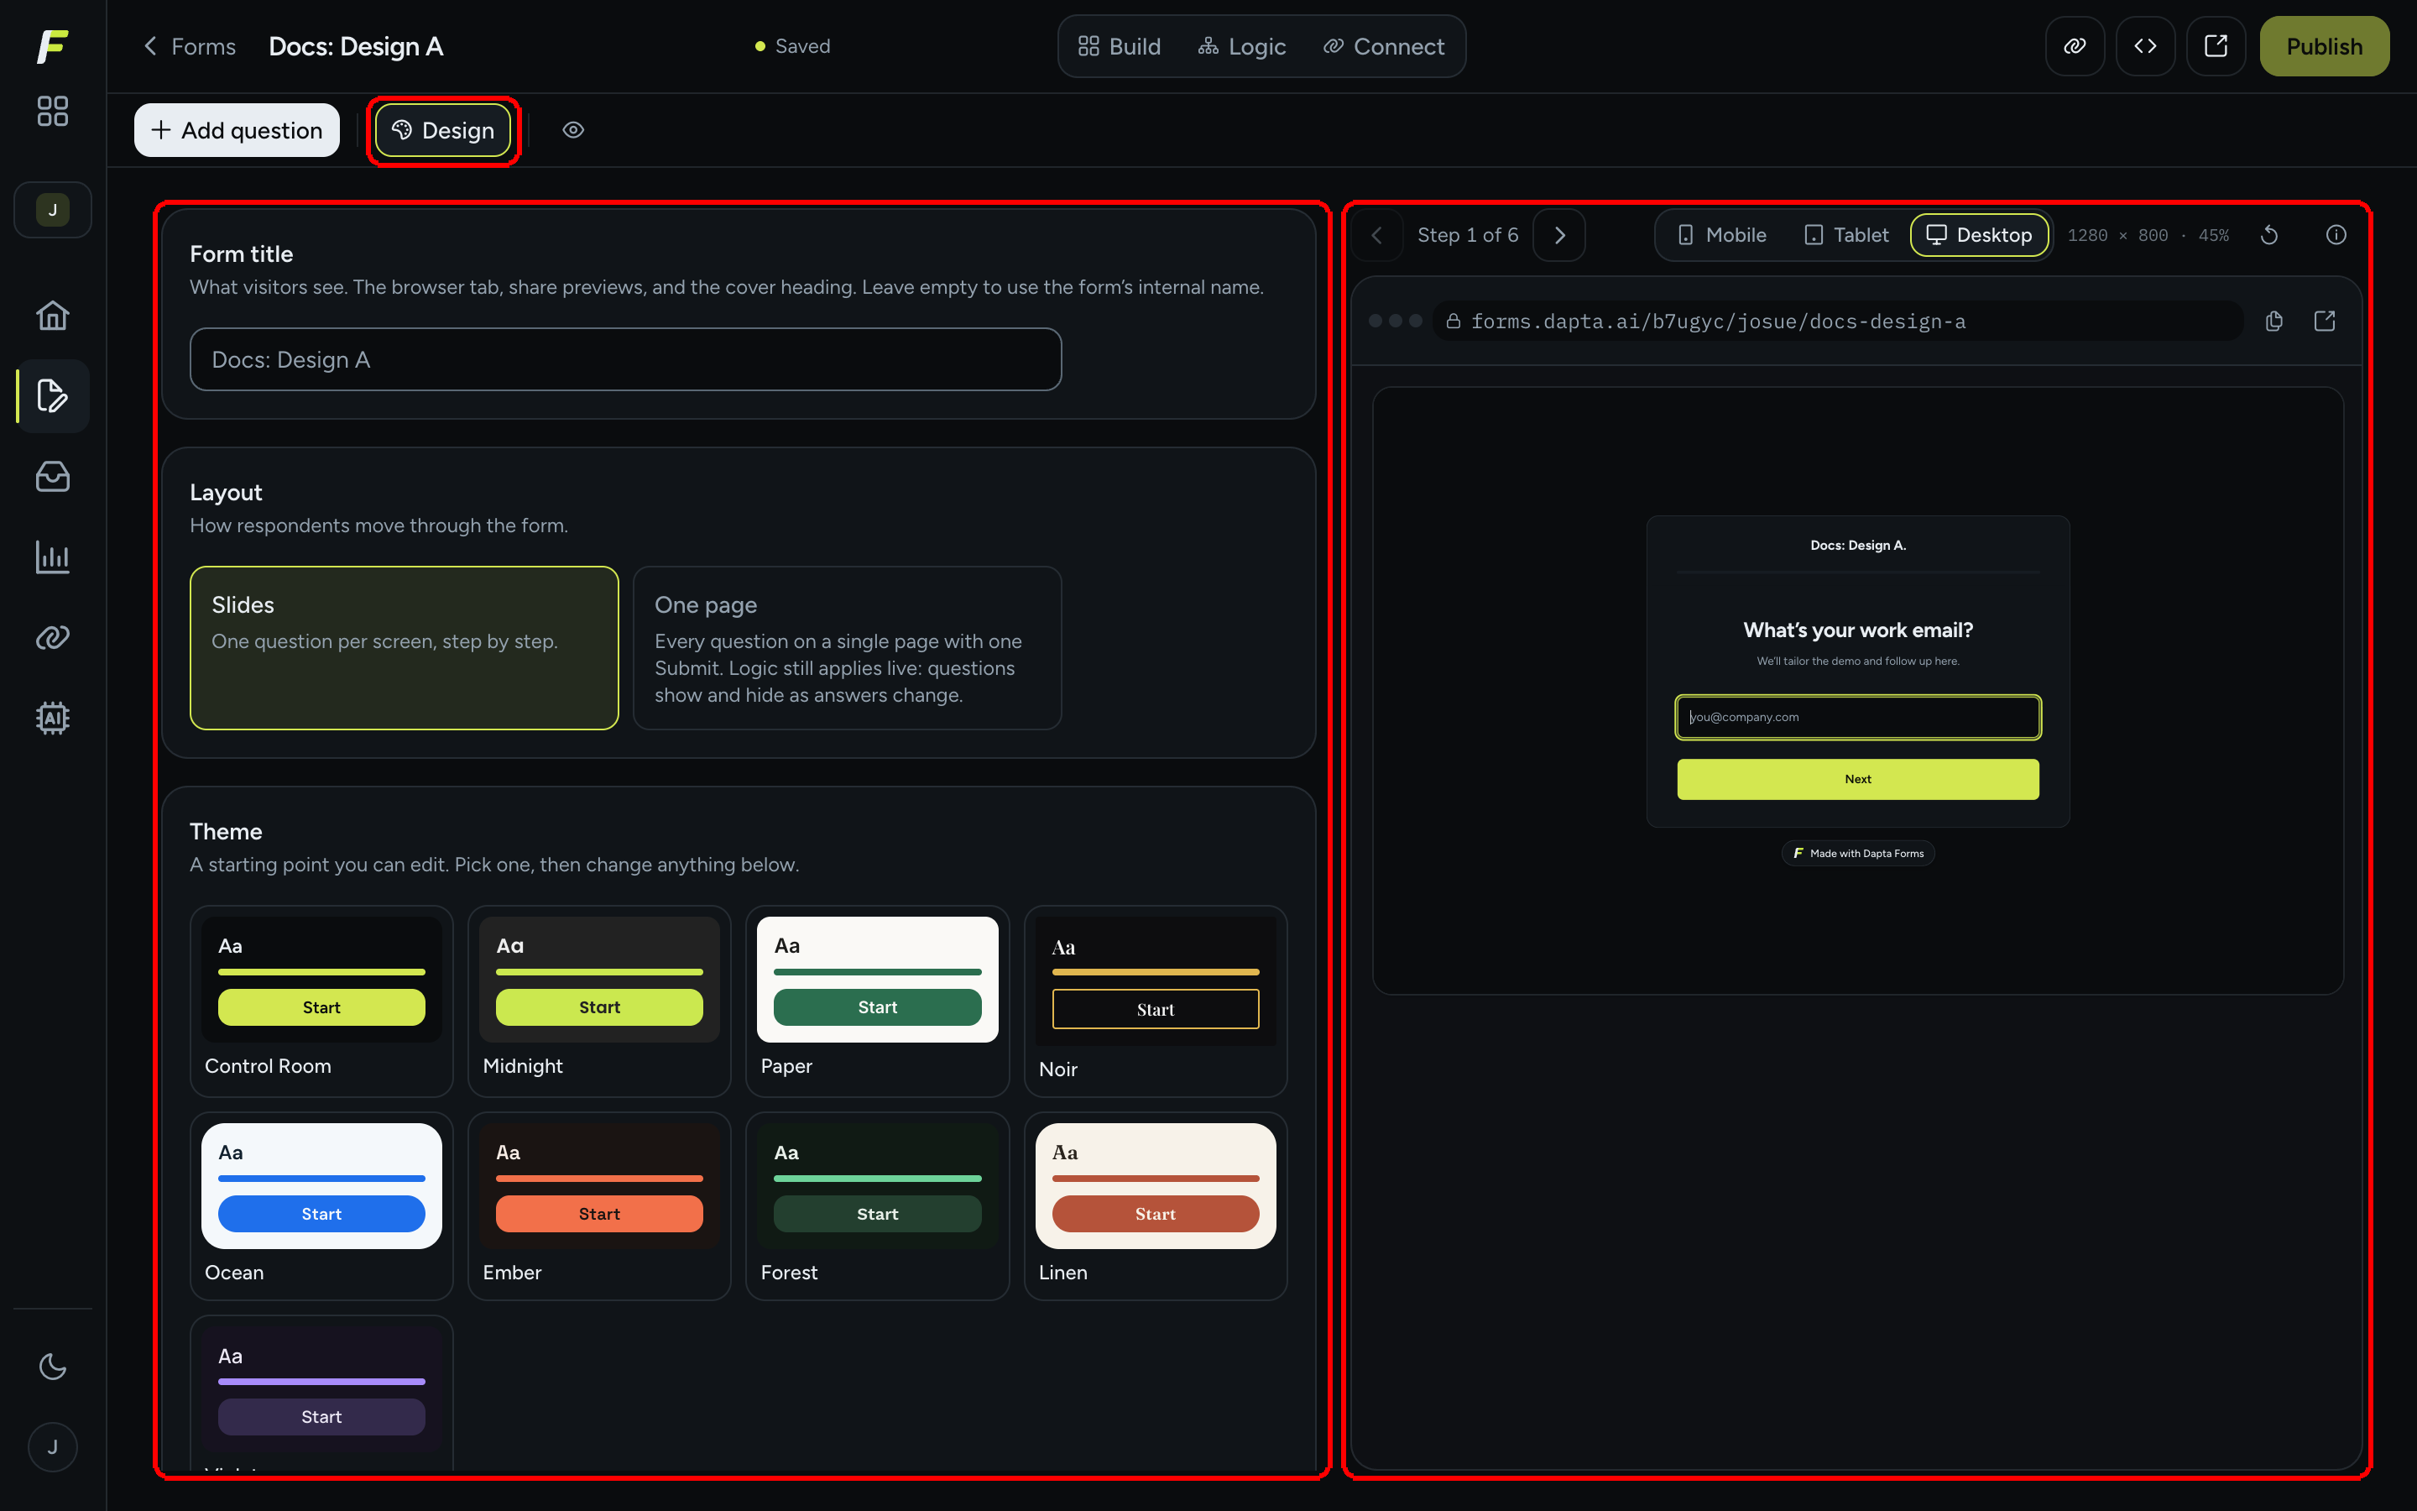The height and width of the screenshot is (1511, 2417).
Task: Pick the Paper theme swatch
Action: click(x=877, y=1001)
